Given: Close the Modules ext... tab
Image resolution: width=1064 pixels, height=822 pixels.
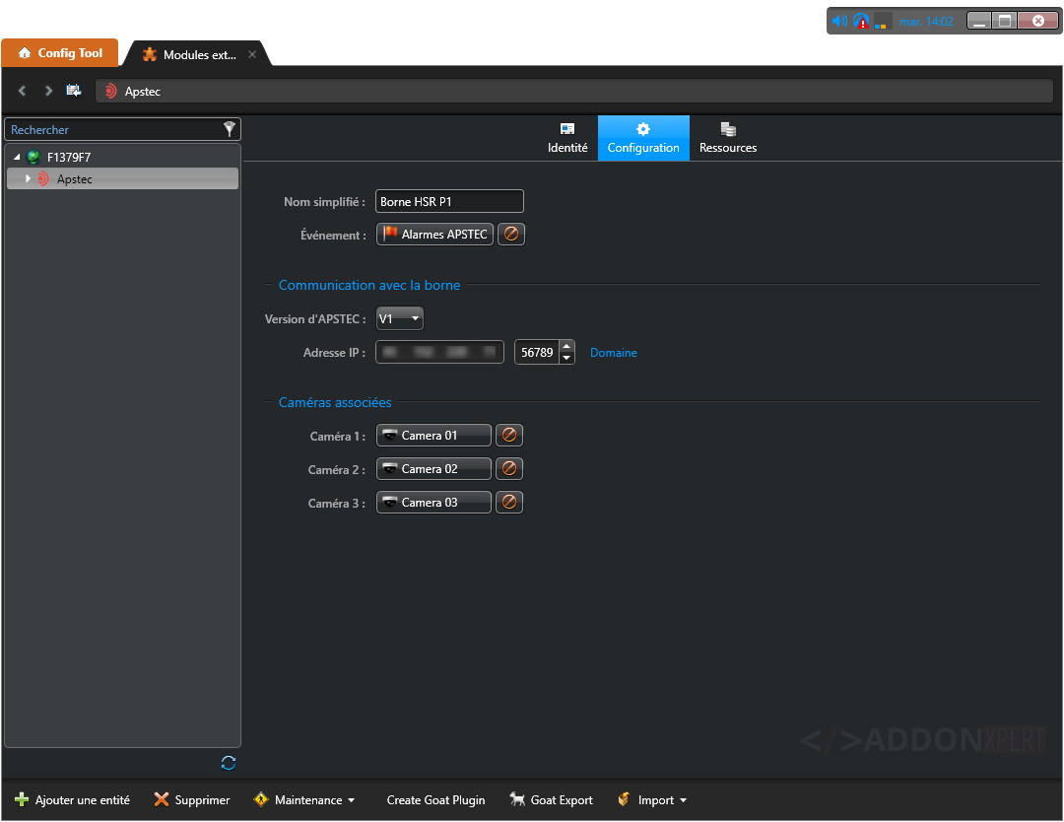Looking at the screenshot, I should point(252,55).
